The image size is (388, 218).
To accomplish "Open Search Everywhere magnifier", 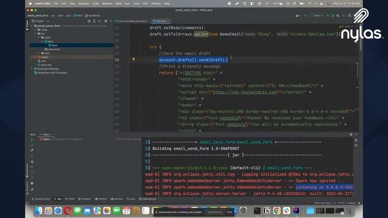I will tap(350, 16).
